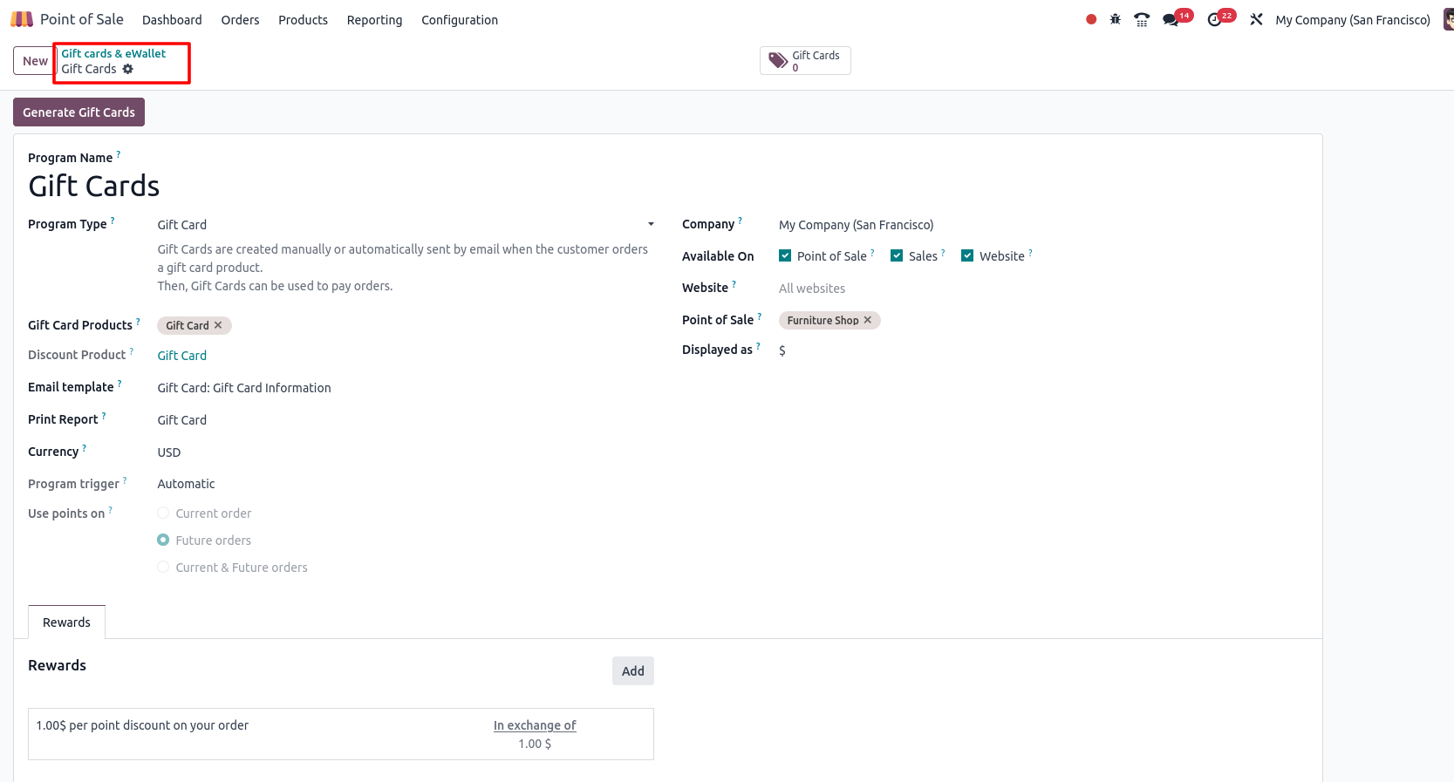Select Current & Future orders option
Viewport: 1454px width, 782px height.
coord(163,567)
